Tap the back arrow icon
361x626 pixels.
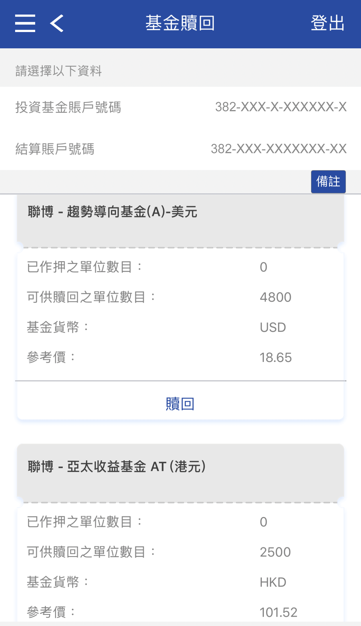pos(57,23)
